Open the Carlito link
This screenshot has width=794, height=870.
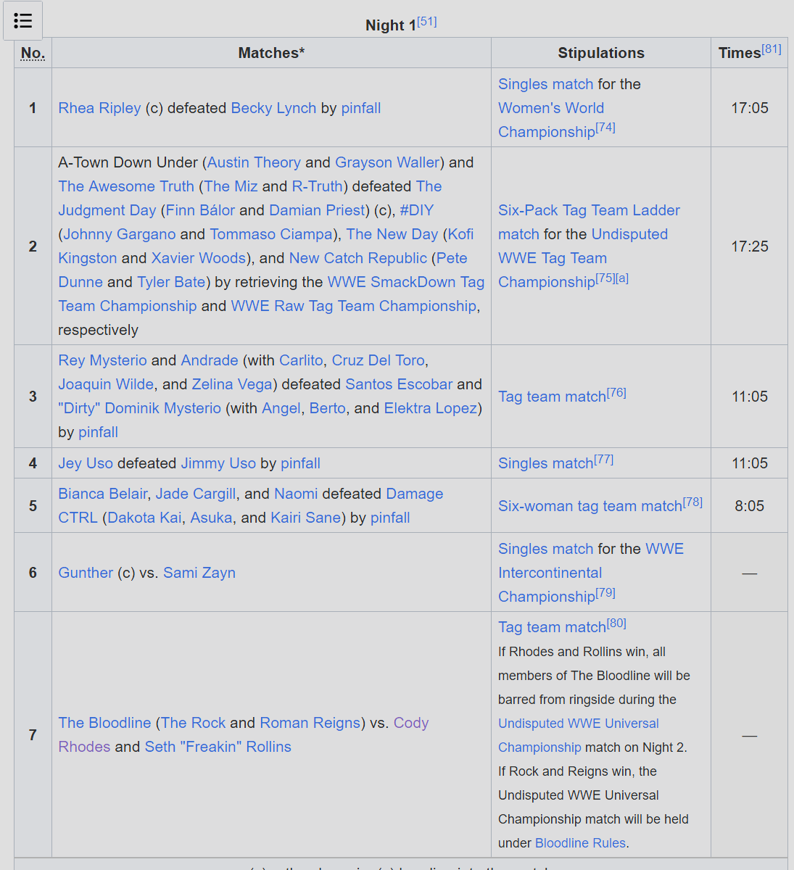[x=301, y=360]
